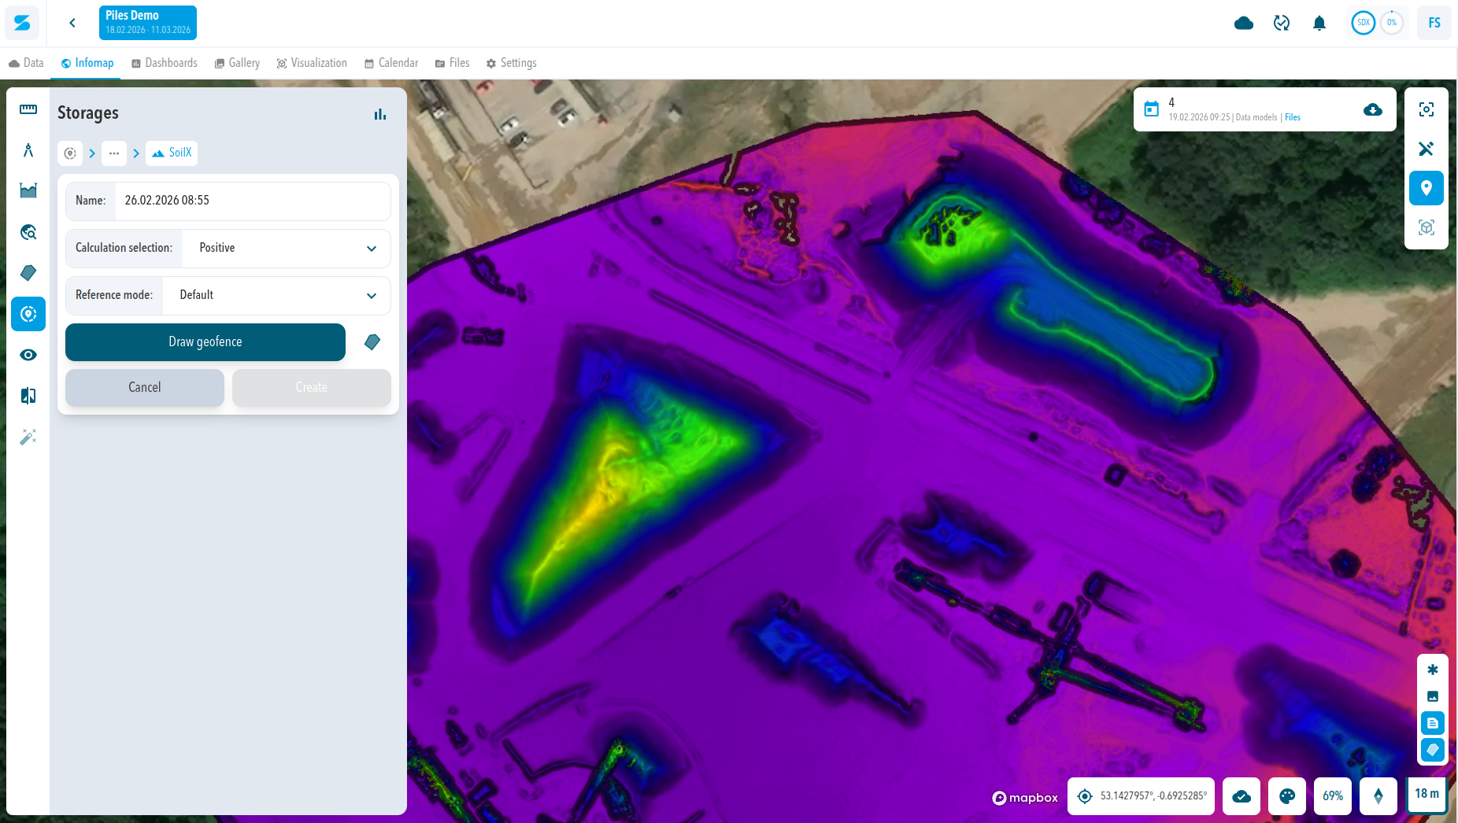
Task: Open the Dashboards tab
Action: click(165, 63)
